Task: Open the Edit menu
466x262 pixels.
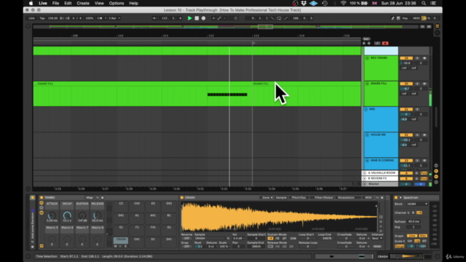Action: click(x=68, y=3)
